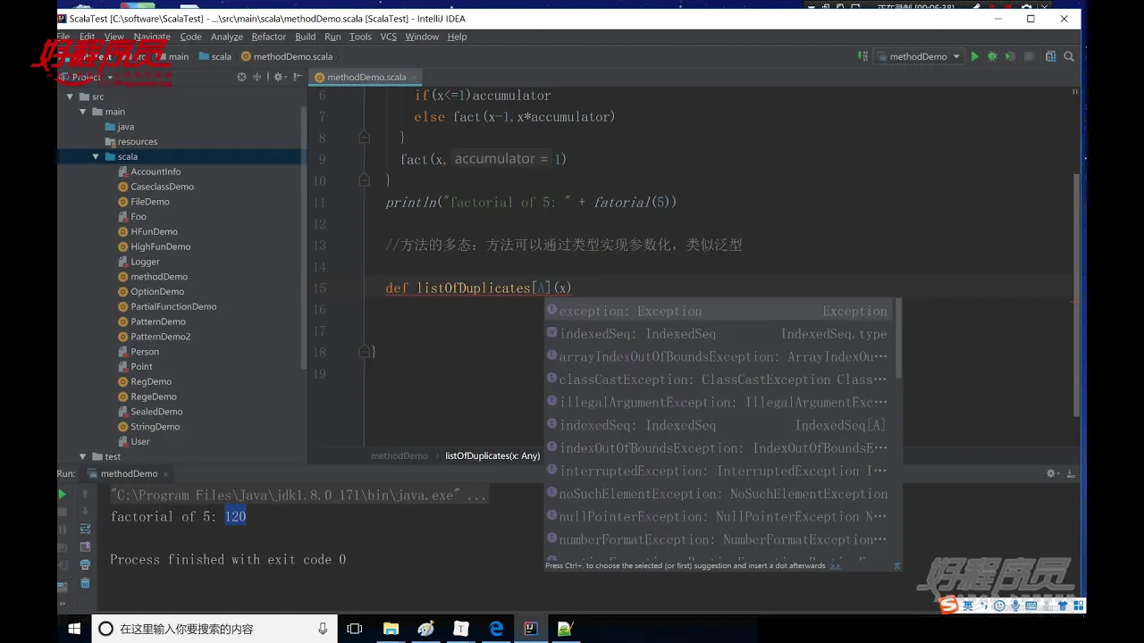Close the methodDemo run tab

point(166,474)
